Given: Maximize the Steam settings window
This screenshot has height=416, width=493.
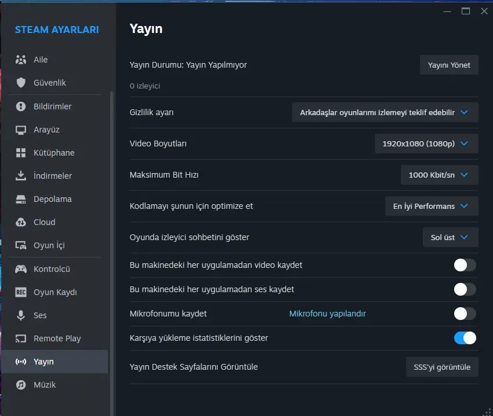Looking at the screenshot, I should point(466,12).
